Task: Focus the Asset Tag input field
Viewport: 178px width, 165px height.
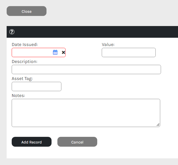Action: coord(37,86)
